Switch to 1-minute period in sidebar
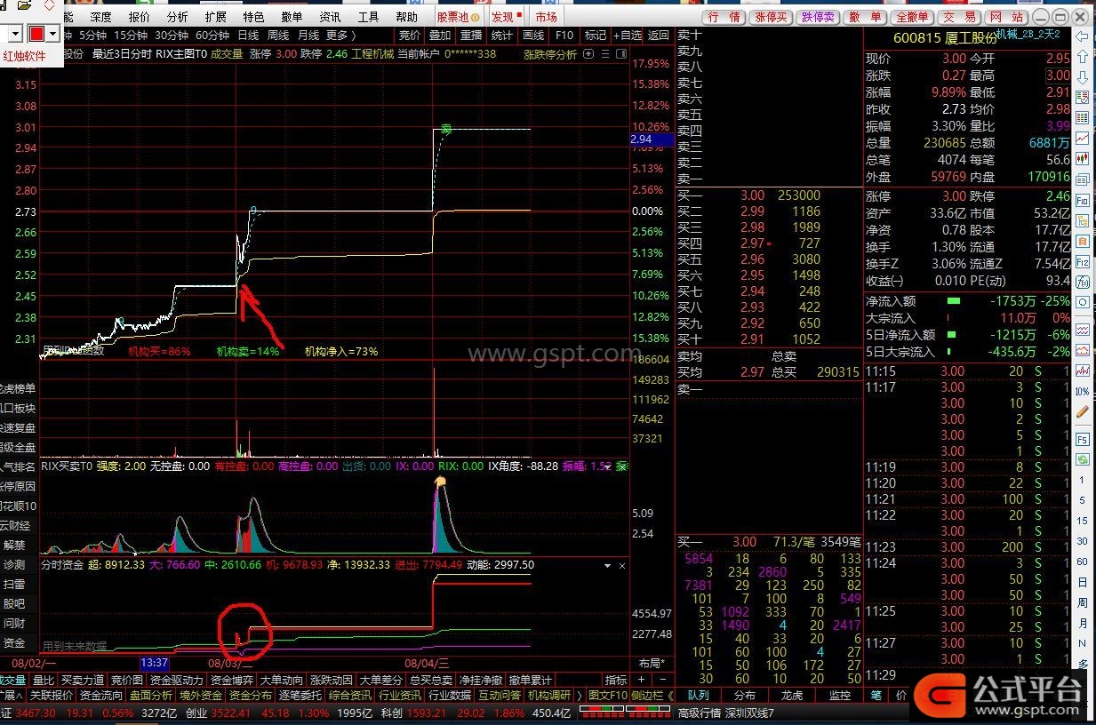The height and width of the screenshot is (725, 1096). [x=1082, y=481]
